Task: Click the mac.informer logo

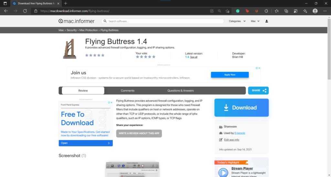Action: 76,21
